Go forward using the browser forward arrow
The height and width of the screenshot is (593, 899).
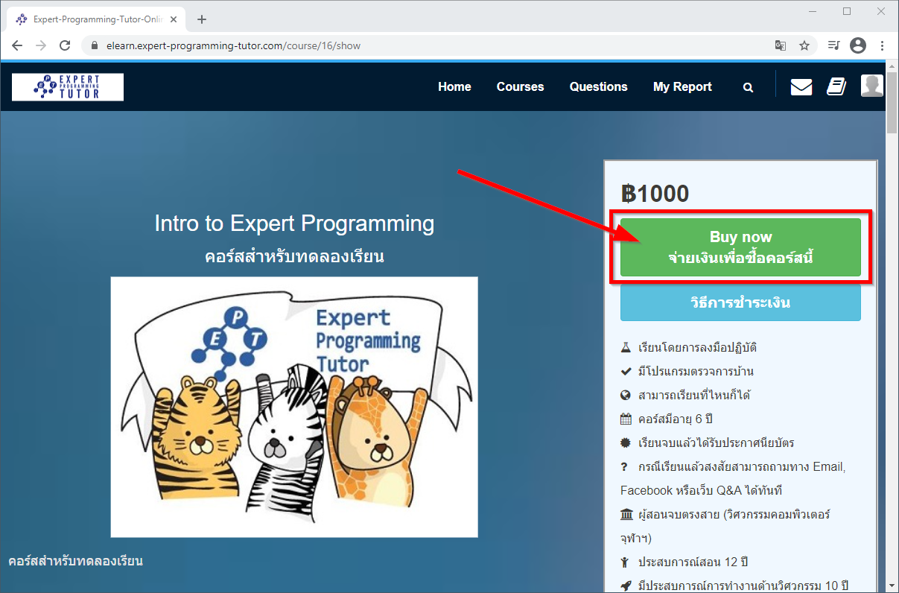pos(41,45)
